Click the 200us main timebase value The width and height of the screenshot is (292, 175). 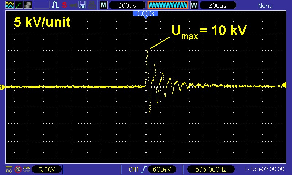pyautogui.click(x=126, y=5)
